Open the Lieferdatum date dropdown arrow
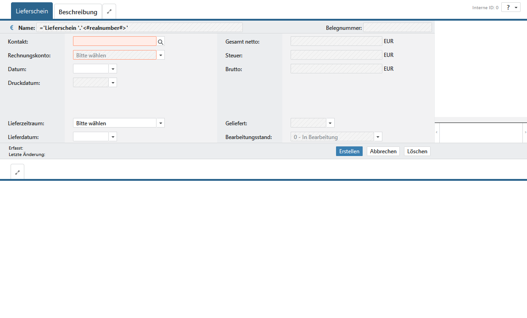Screen dimensions: 527x318 click(113, 137)
